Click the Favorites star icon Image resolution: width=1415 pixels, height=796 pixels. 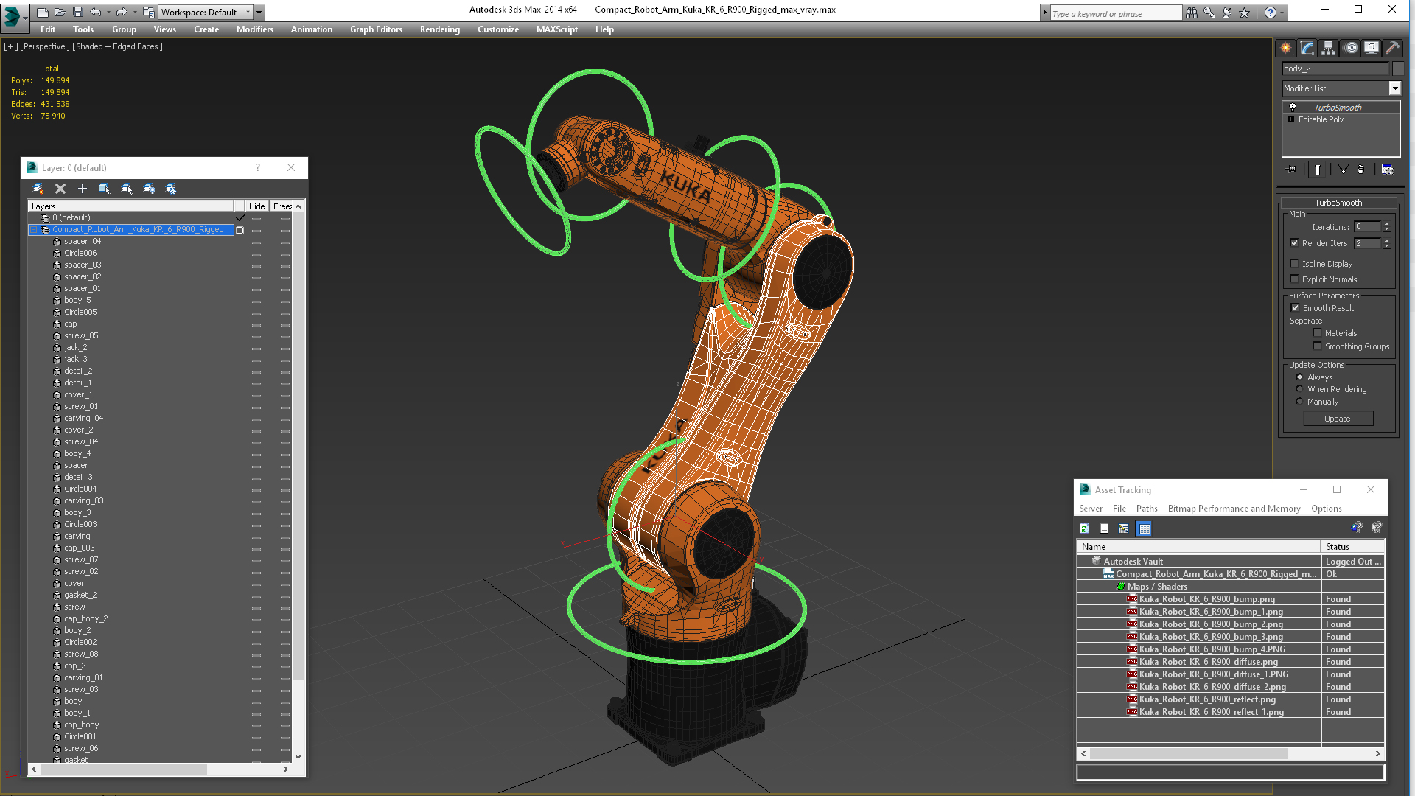(1245, 13)
